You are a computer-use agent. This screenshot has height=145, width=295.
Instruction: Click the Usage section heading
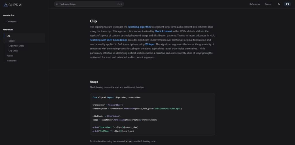[x=94, y=82]
